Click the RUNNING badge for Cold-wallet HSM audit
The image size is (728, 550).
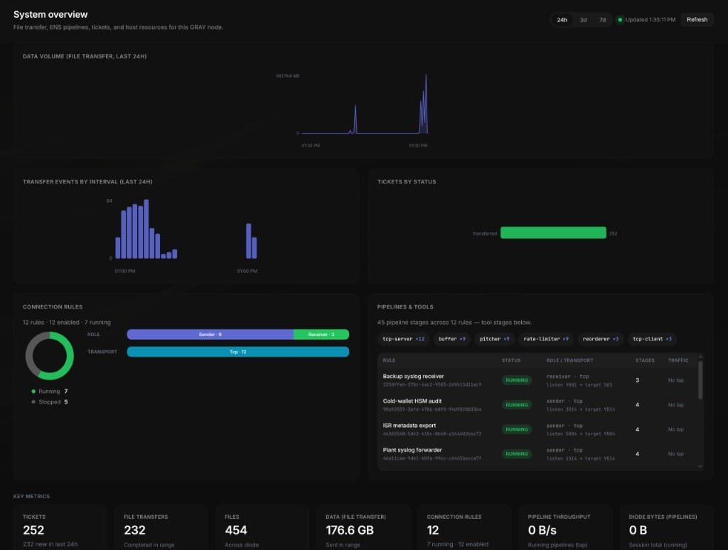(516, 405)
